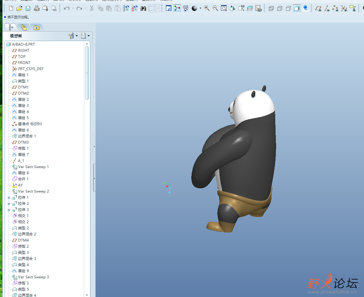Refit model to screen icon
Image resolution: width=364 pixels, height=297 pixels.
224,8
